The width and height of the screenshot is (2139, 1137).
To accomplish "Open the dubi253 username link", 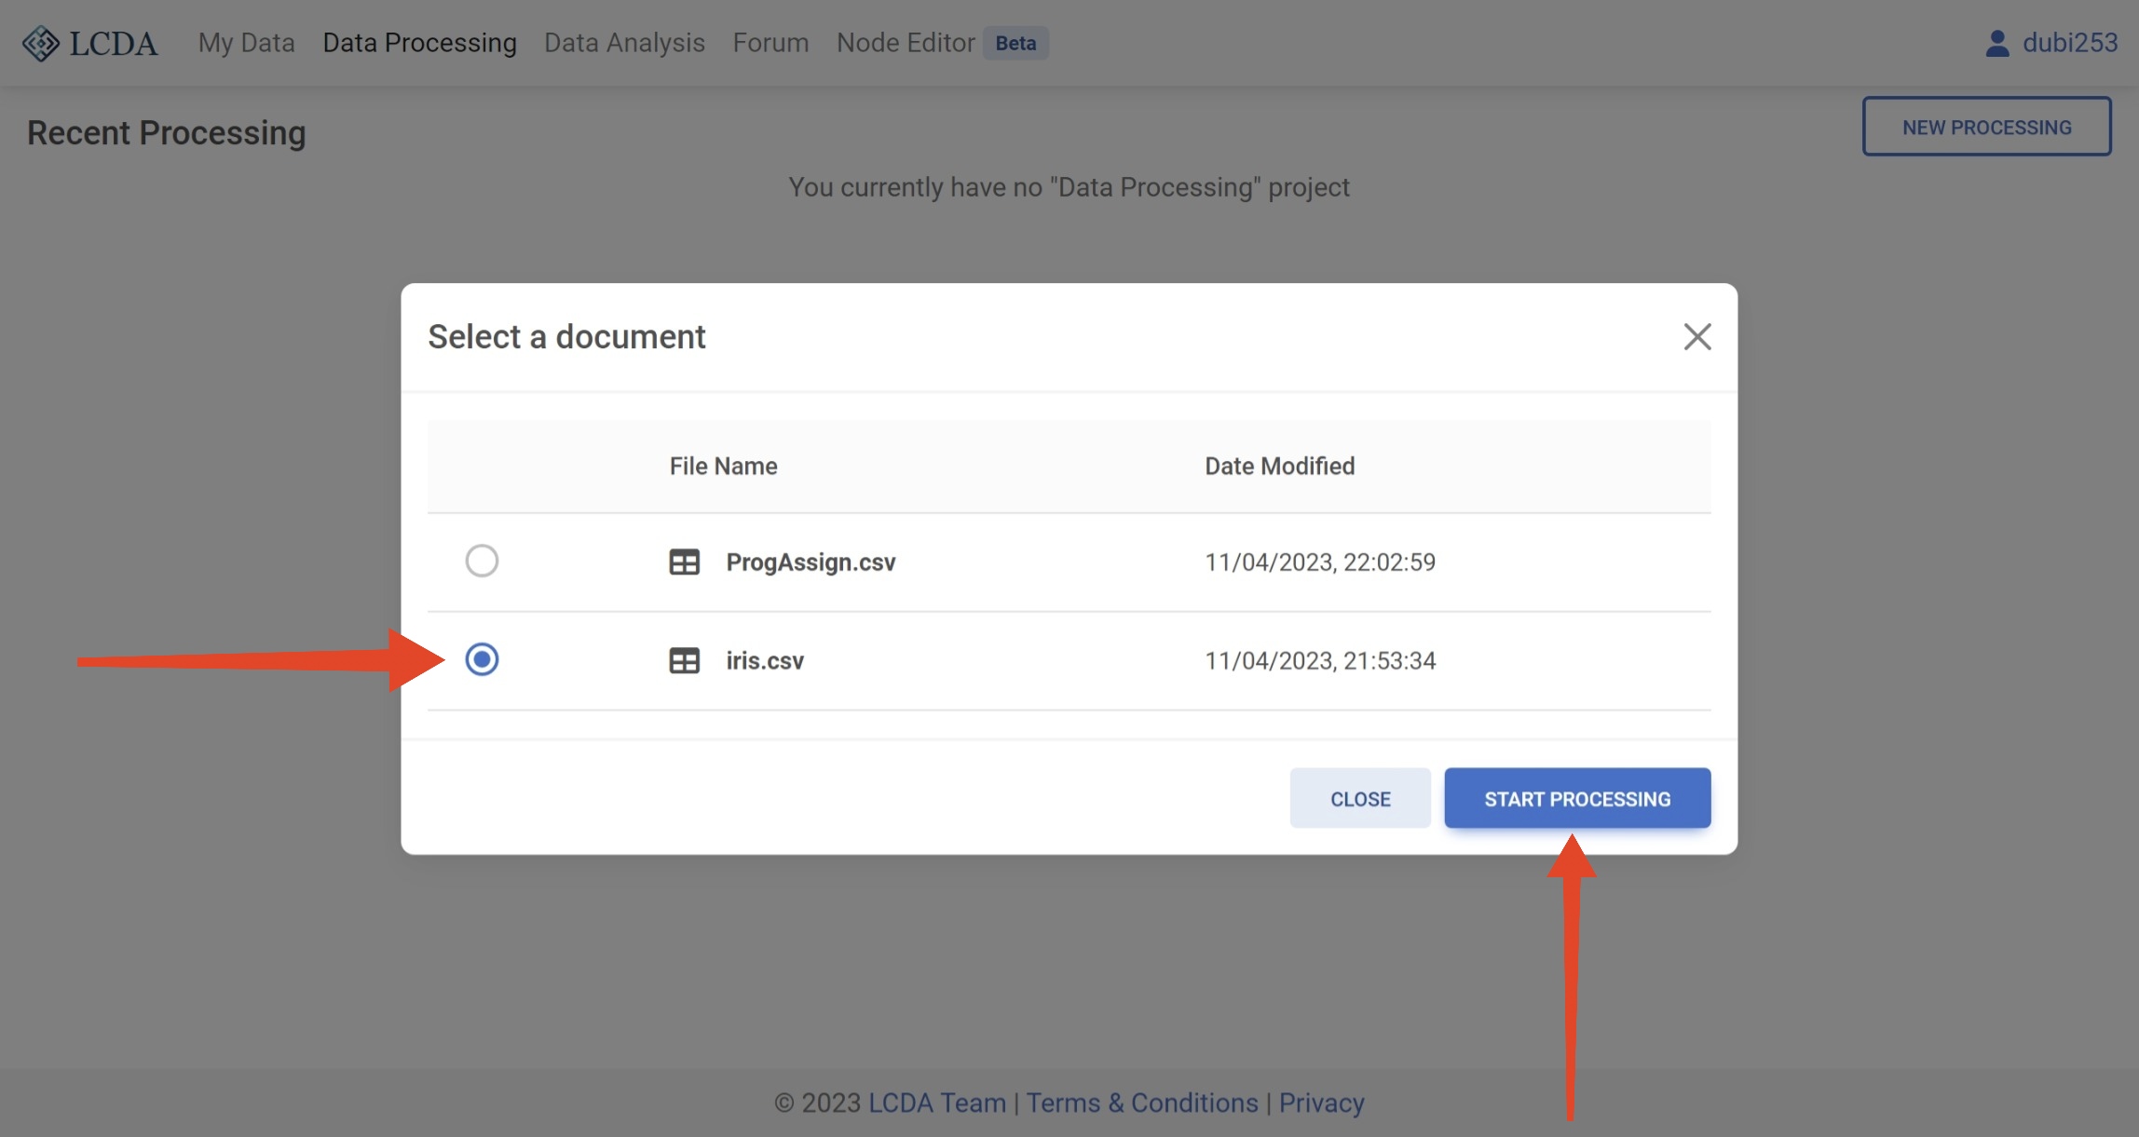I will point(2069,43).
